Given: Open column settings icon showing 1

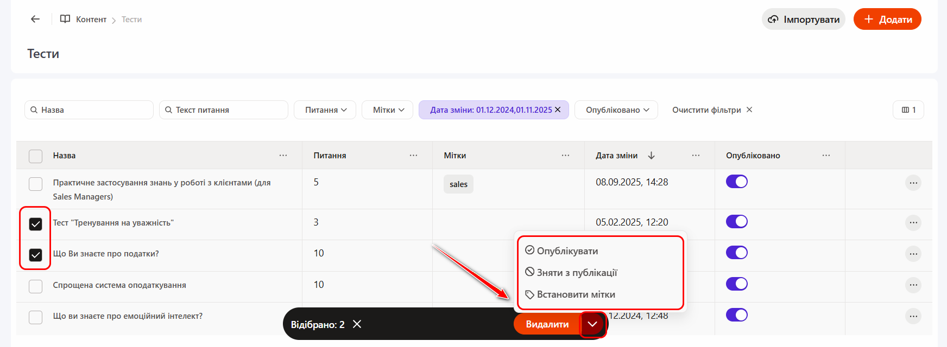Looking at the screenshot, I should coord(908,110).
